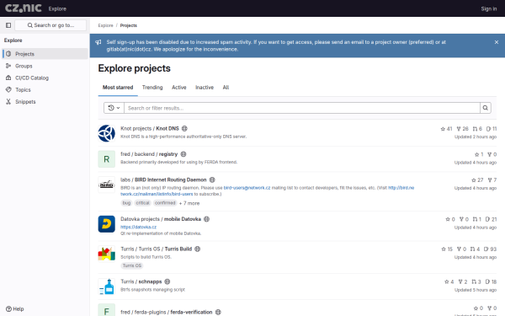505x316 pixels.
Task: Open the Knot DNS project avatar
Action: pyautogui.click(x=107, y=133)
